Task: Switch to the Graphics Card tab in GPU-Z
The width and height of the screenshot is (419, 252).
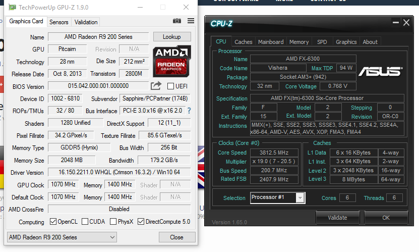Action: tap(26, 21)
